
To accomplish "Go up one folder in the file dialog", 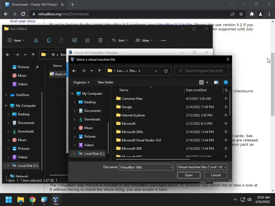I will tap(99, 71).
